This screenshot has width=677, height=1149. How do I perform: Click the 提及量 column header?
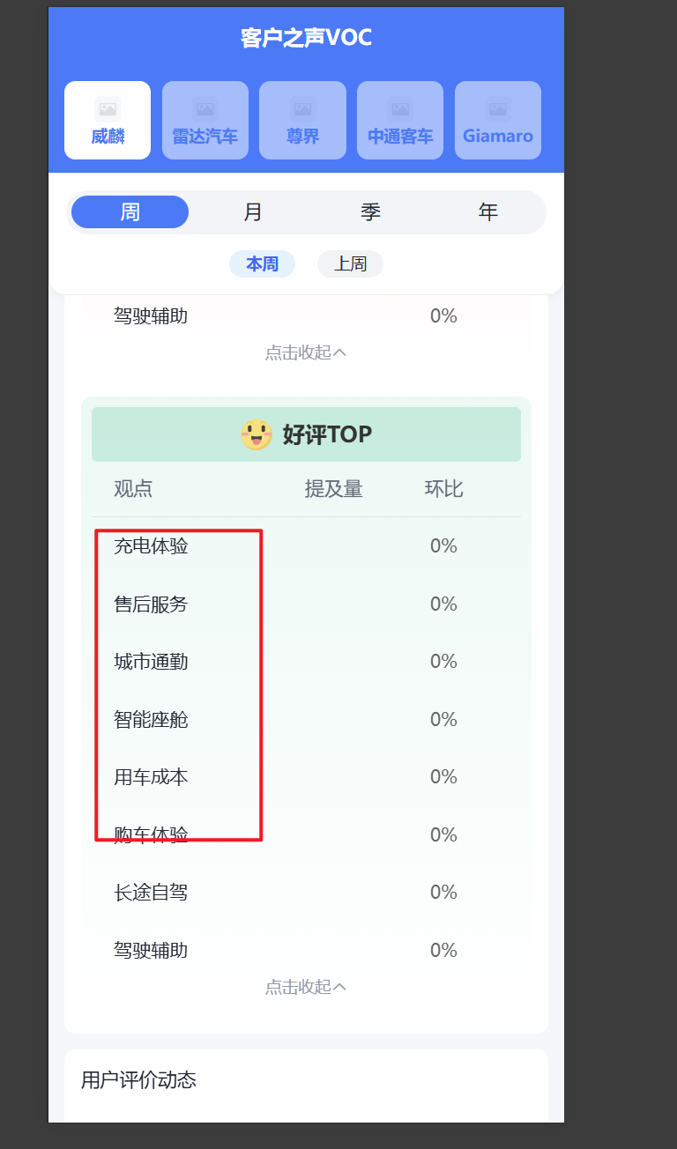click(334, 489)
